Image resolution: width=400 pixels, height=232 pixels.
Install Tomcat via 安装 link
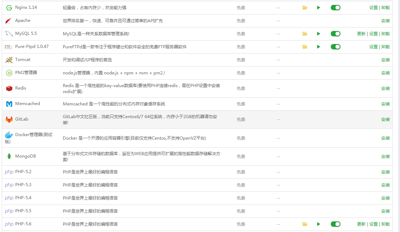[386, 60]
